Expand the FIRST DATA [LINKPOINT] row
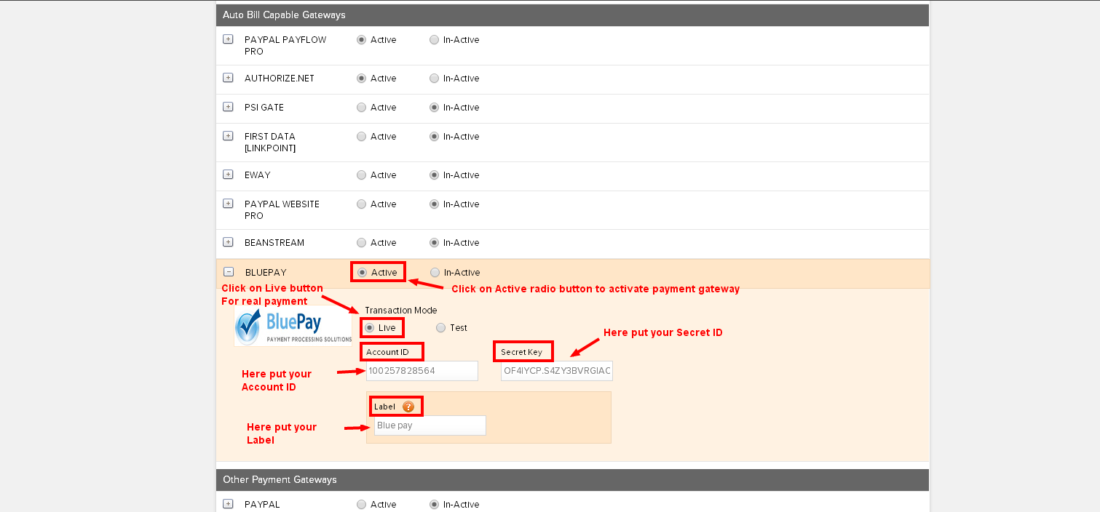The width and height of the screenshot is (1100, 512). click(228, 136)
